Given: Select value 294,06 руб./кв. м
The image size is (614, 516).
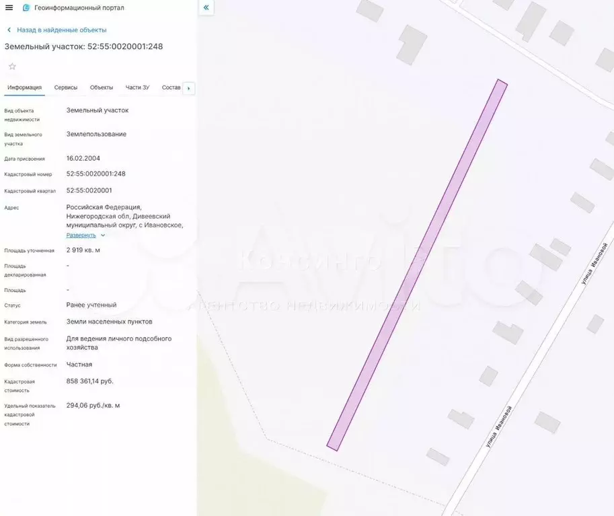Looking at the screenshot, I should pos(93,406).
